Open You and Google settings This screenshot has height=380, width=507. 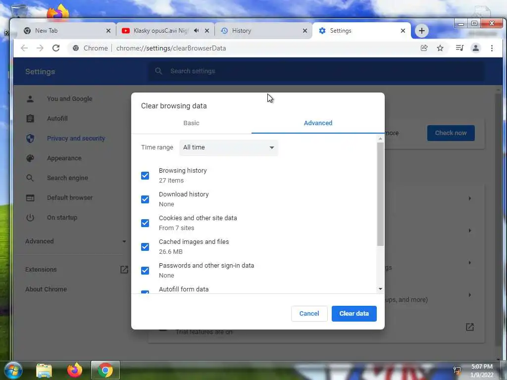coord(69,99)
